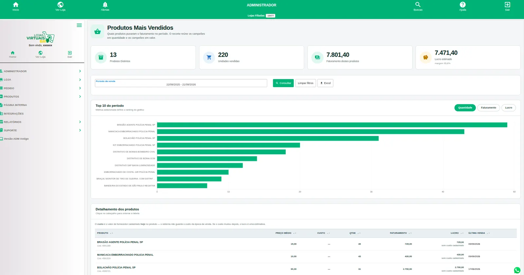This screenshot has height=275, width=524.
Task: Click the Consultar button
Action: click(x=283, y=83)
